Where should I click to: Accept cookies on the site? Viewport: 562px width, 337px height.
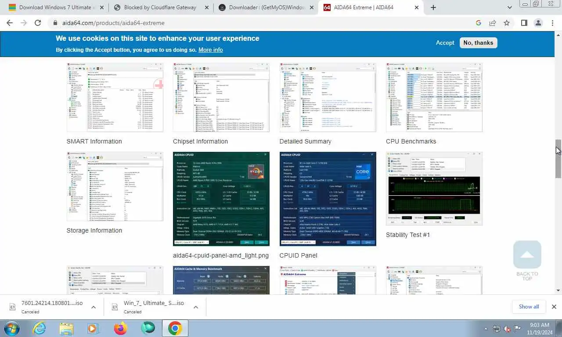(x=445, y=43)
